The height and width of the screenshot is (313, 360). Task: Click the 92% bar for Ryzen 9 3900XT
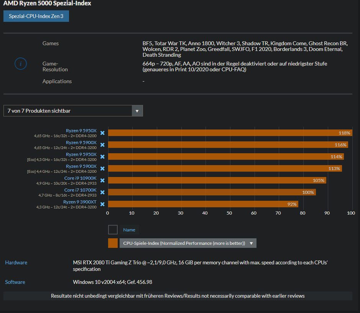pyautogui.click(x=203, y=204)
